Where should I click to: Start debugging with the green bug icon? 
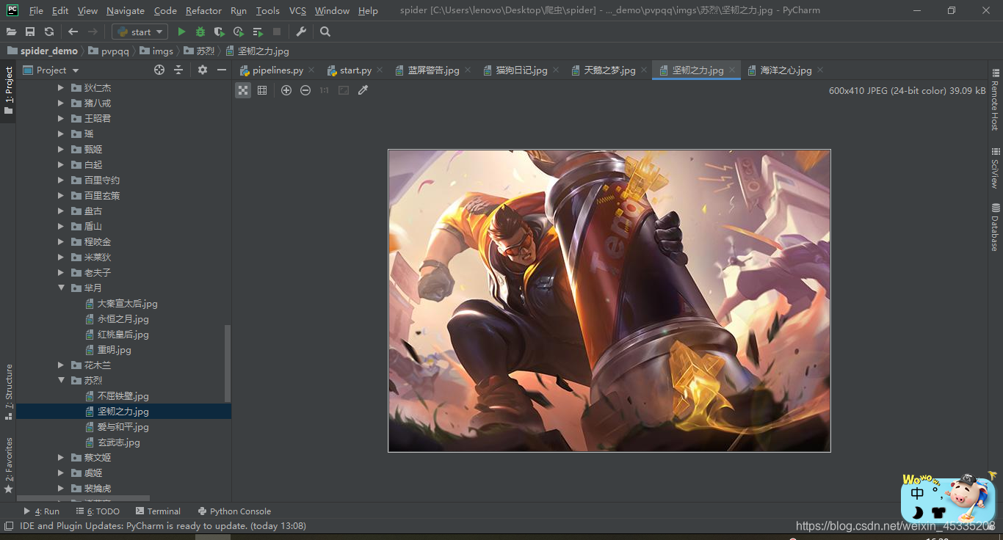tap(200, 32)
